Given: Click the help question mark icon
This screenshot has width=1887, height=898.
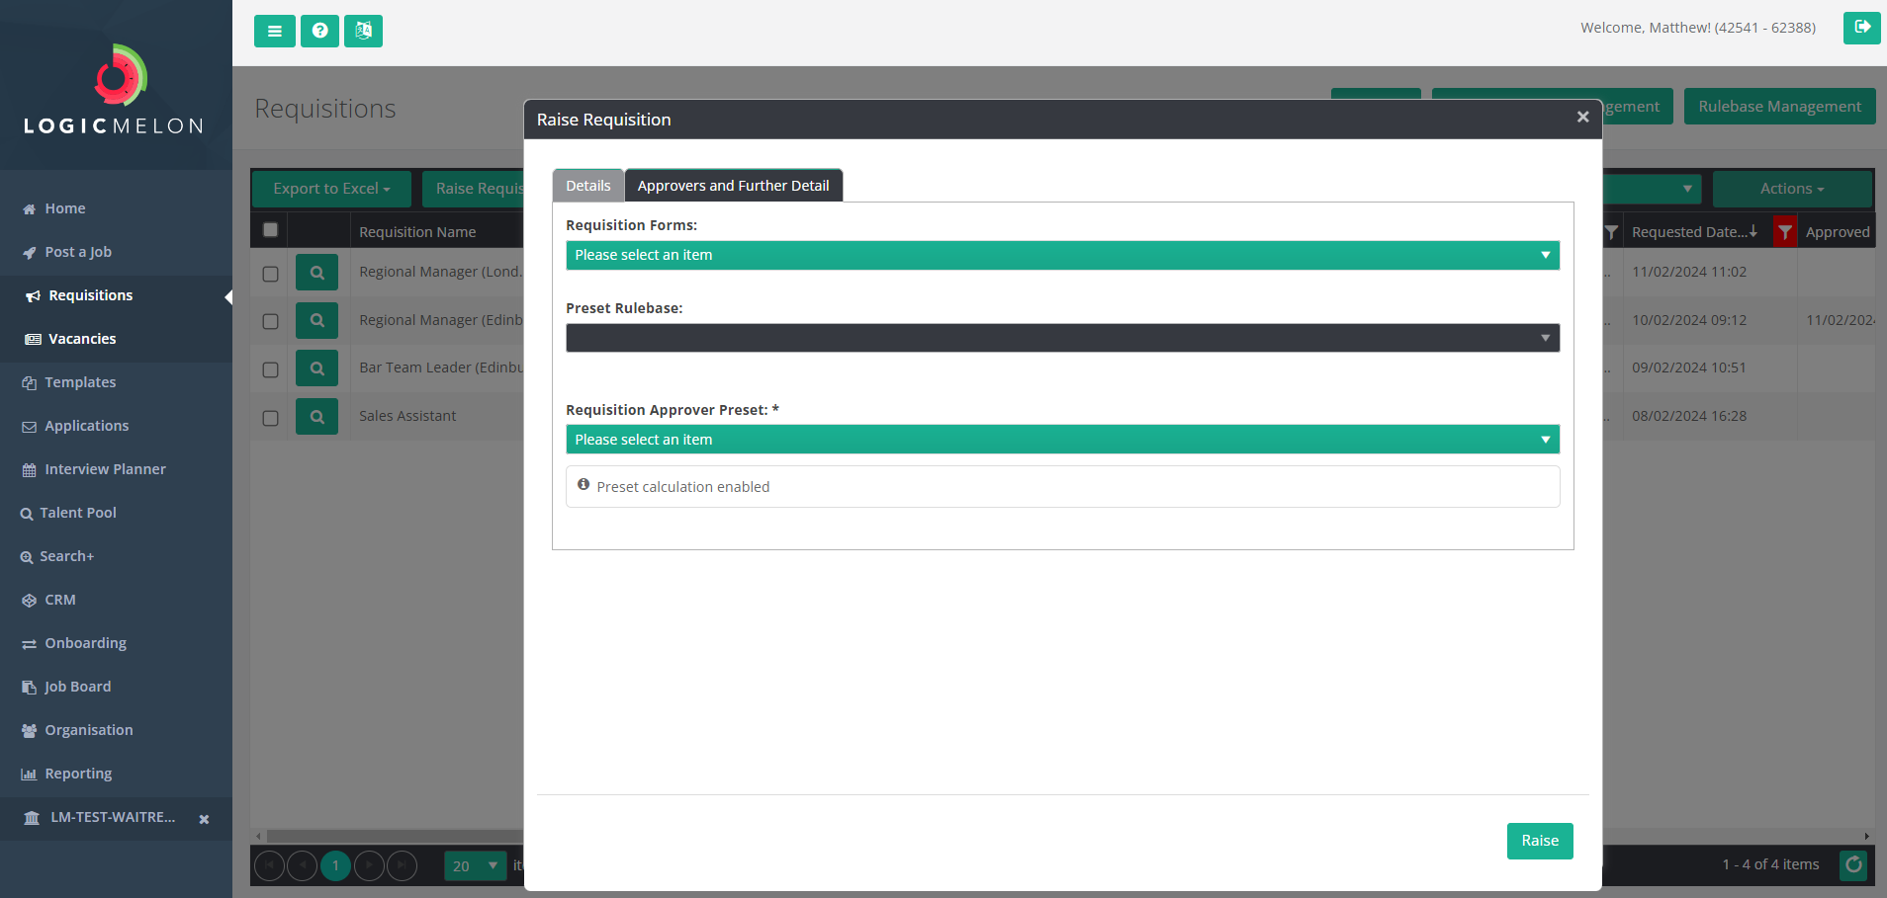Looking at the screenshot, I should [x=318, y=31].
